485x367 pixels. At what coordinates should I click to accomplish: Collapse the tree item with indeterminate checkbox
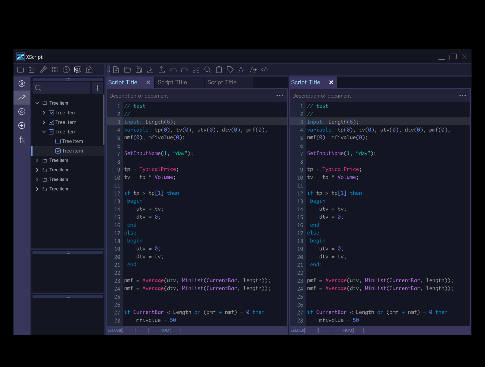pos(44,132)
